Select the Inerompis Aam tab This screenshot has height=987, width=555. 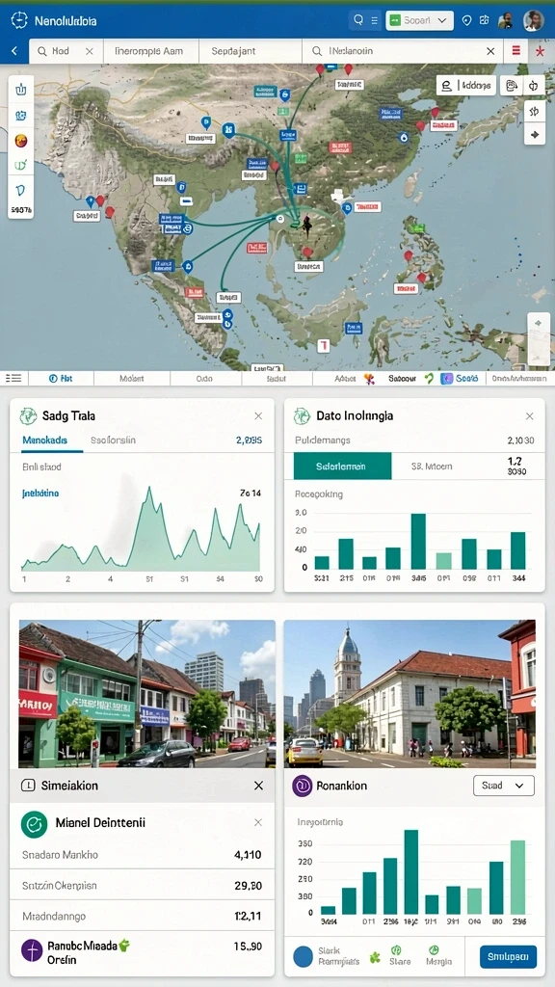(150, 51)
